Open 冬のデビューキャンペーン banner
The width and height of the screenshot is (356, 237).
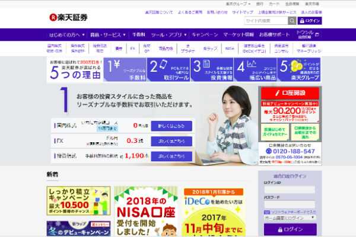coord(78,229)
